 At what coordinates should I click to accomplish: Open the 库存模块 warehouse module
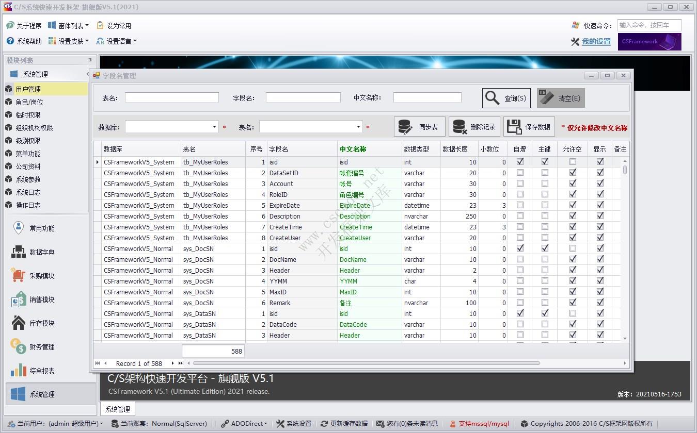coord(41,323)
